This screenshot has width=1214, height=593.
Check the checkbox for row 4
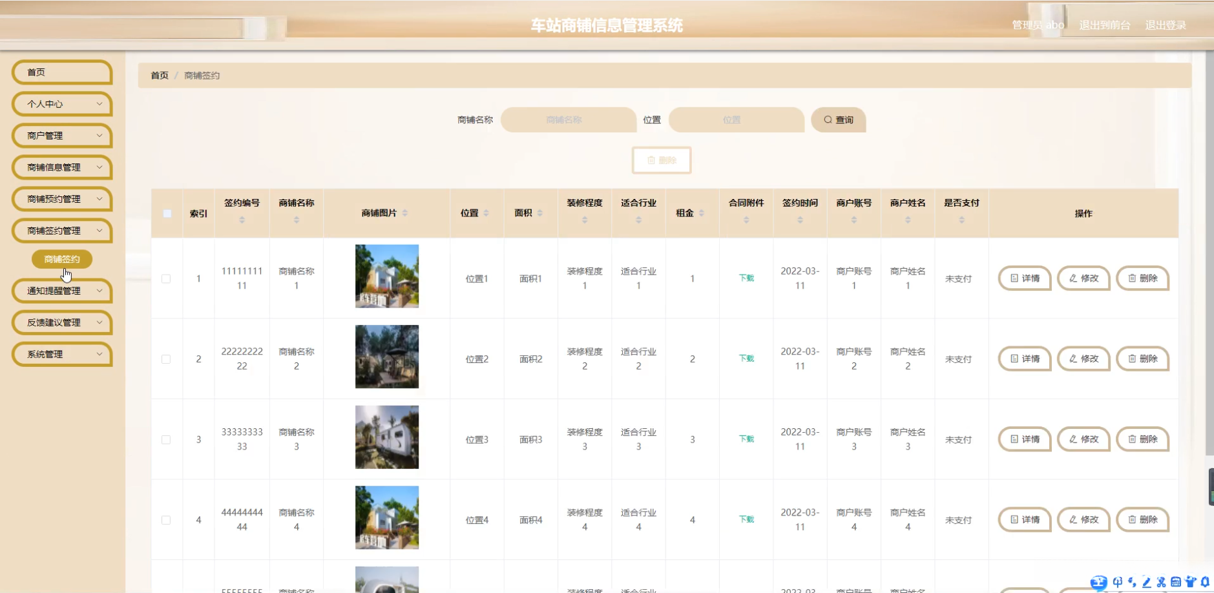point(166,520)
